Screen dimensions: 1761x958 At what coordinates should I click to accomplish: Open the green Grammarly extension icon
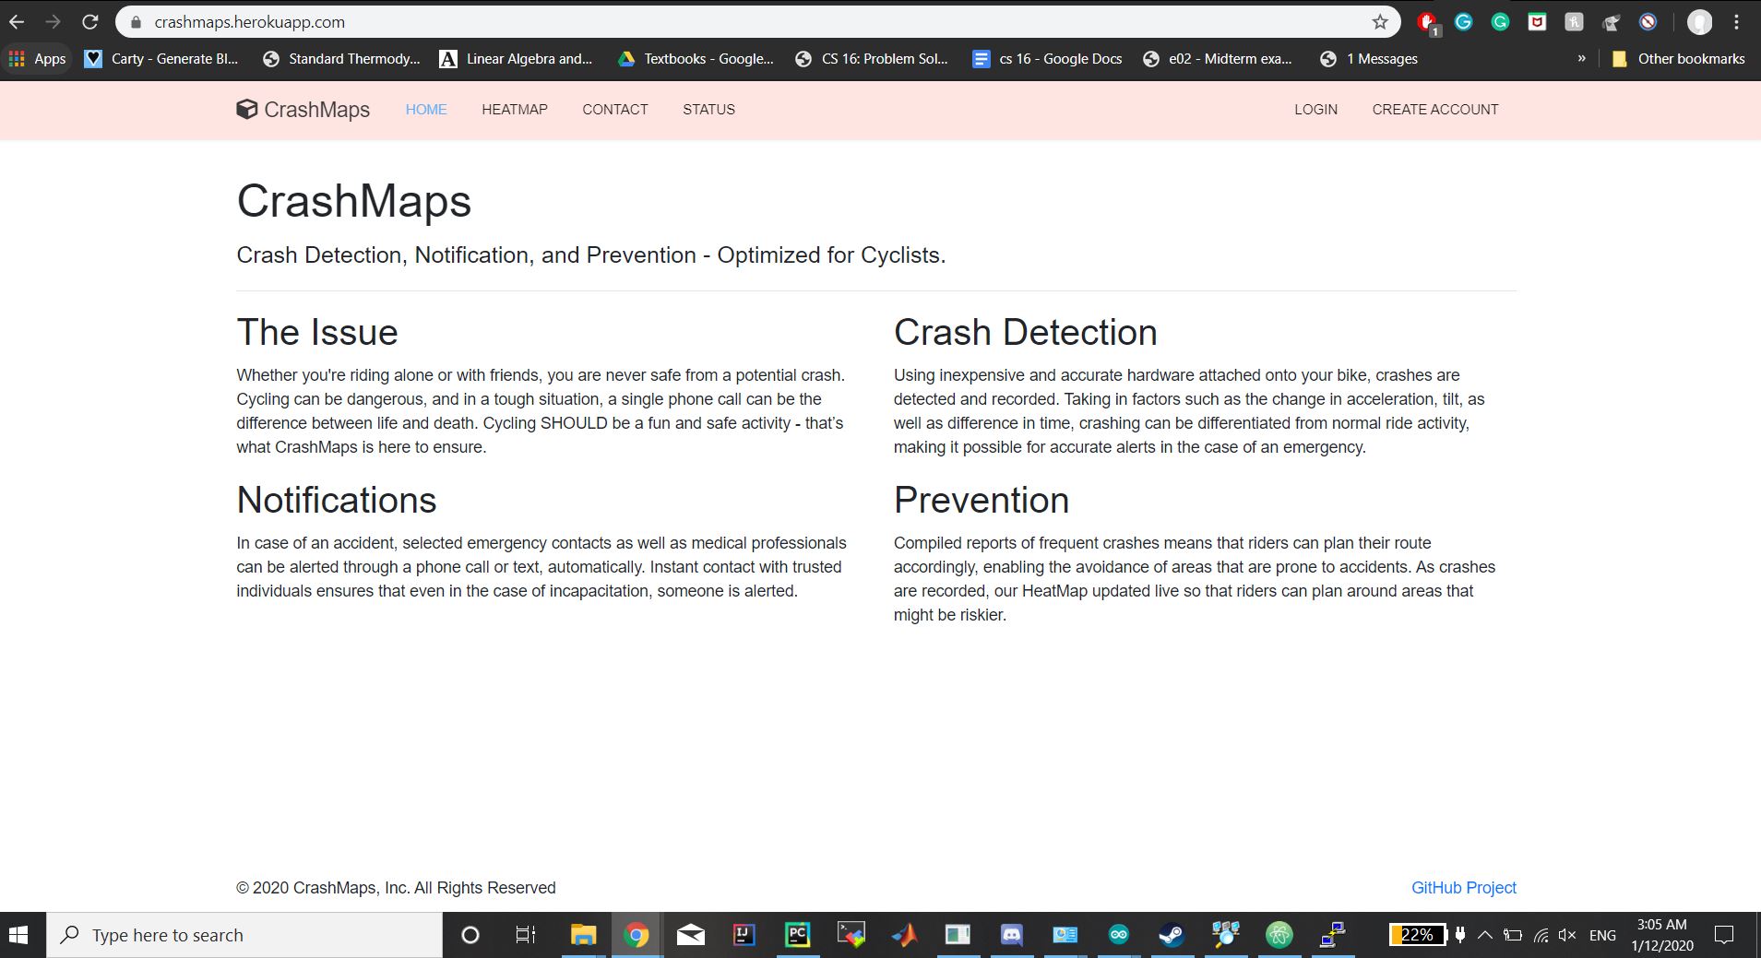pos(1501,22)
